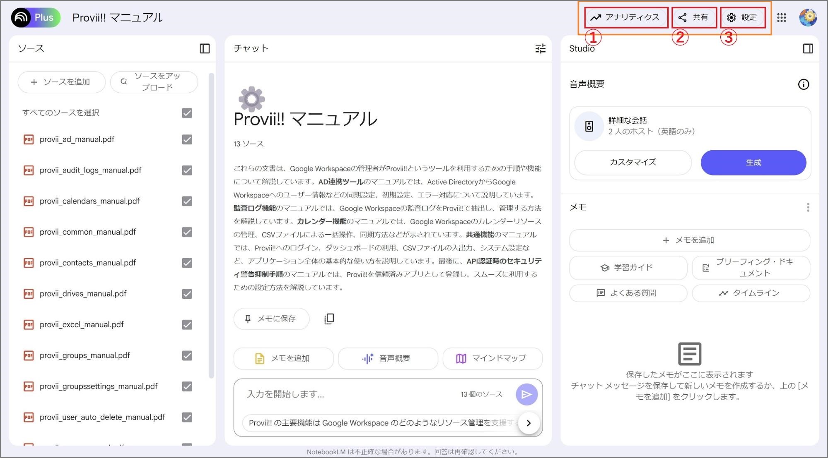
Task: Click chat 音声概要 button
Action: 388,358
